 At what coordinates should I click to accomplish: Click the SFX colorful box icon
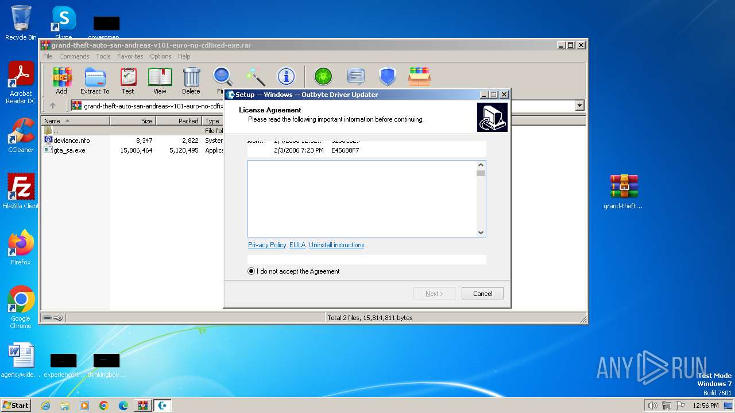tap(419, 76)
